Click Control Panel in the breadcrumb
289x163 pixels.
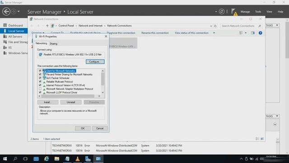[x=66, y=26]
